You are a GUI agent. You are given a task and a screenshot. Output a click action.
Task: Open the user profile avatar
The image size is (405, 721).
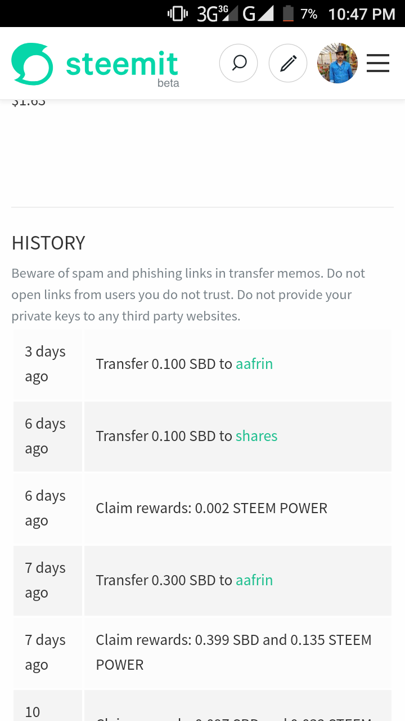(337, 63)
